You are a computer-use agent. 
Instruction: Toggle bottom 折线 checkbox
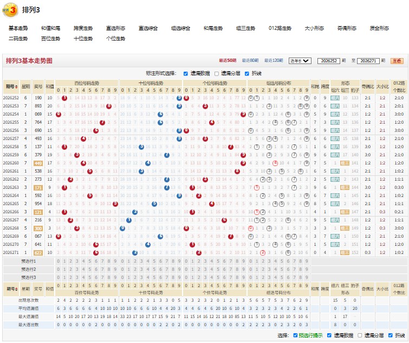coord(391,335)
